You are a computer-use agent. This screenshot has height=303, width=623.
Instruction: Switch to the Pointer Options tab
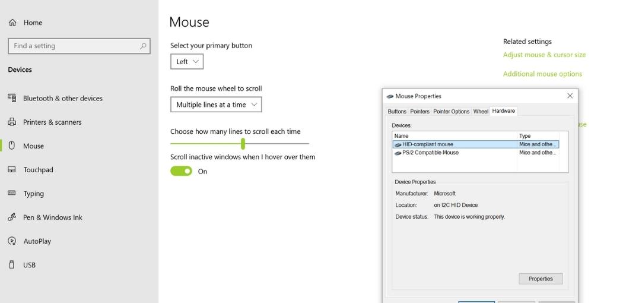pos(452,112)
